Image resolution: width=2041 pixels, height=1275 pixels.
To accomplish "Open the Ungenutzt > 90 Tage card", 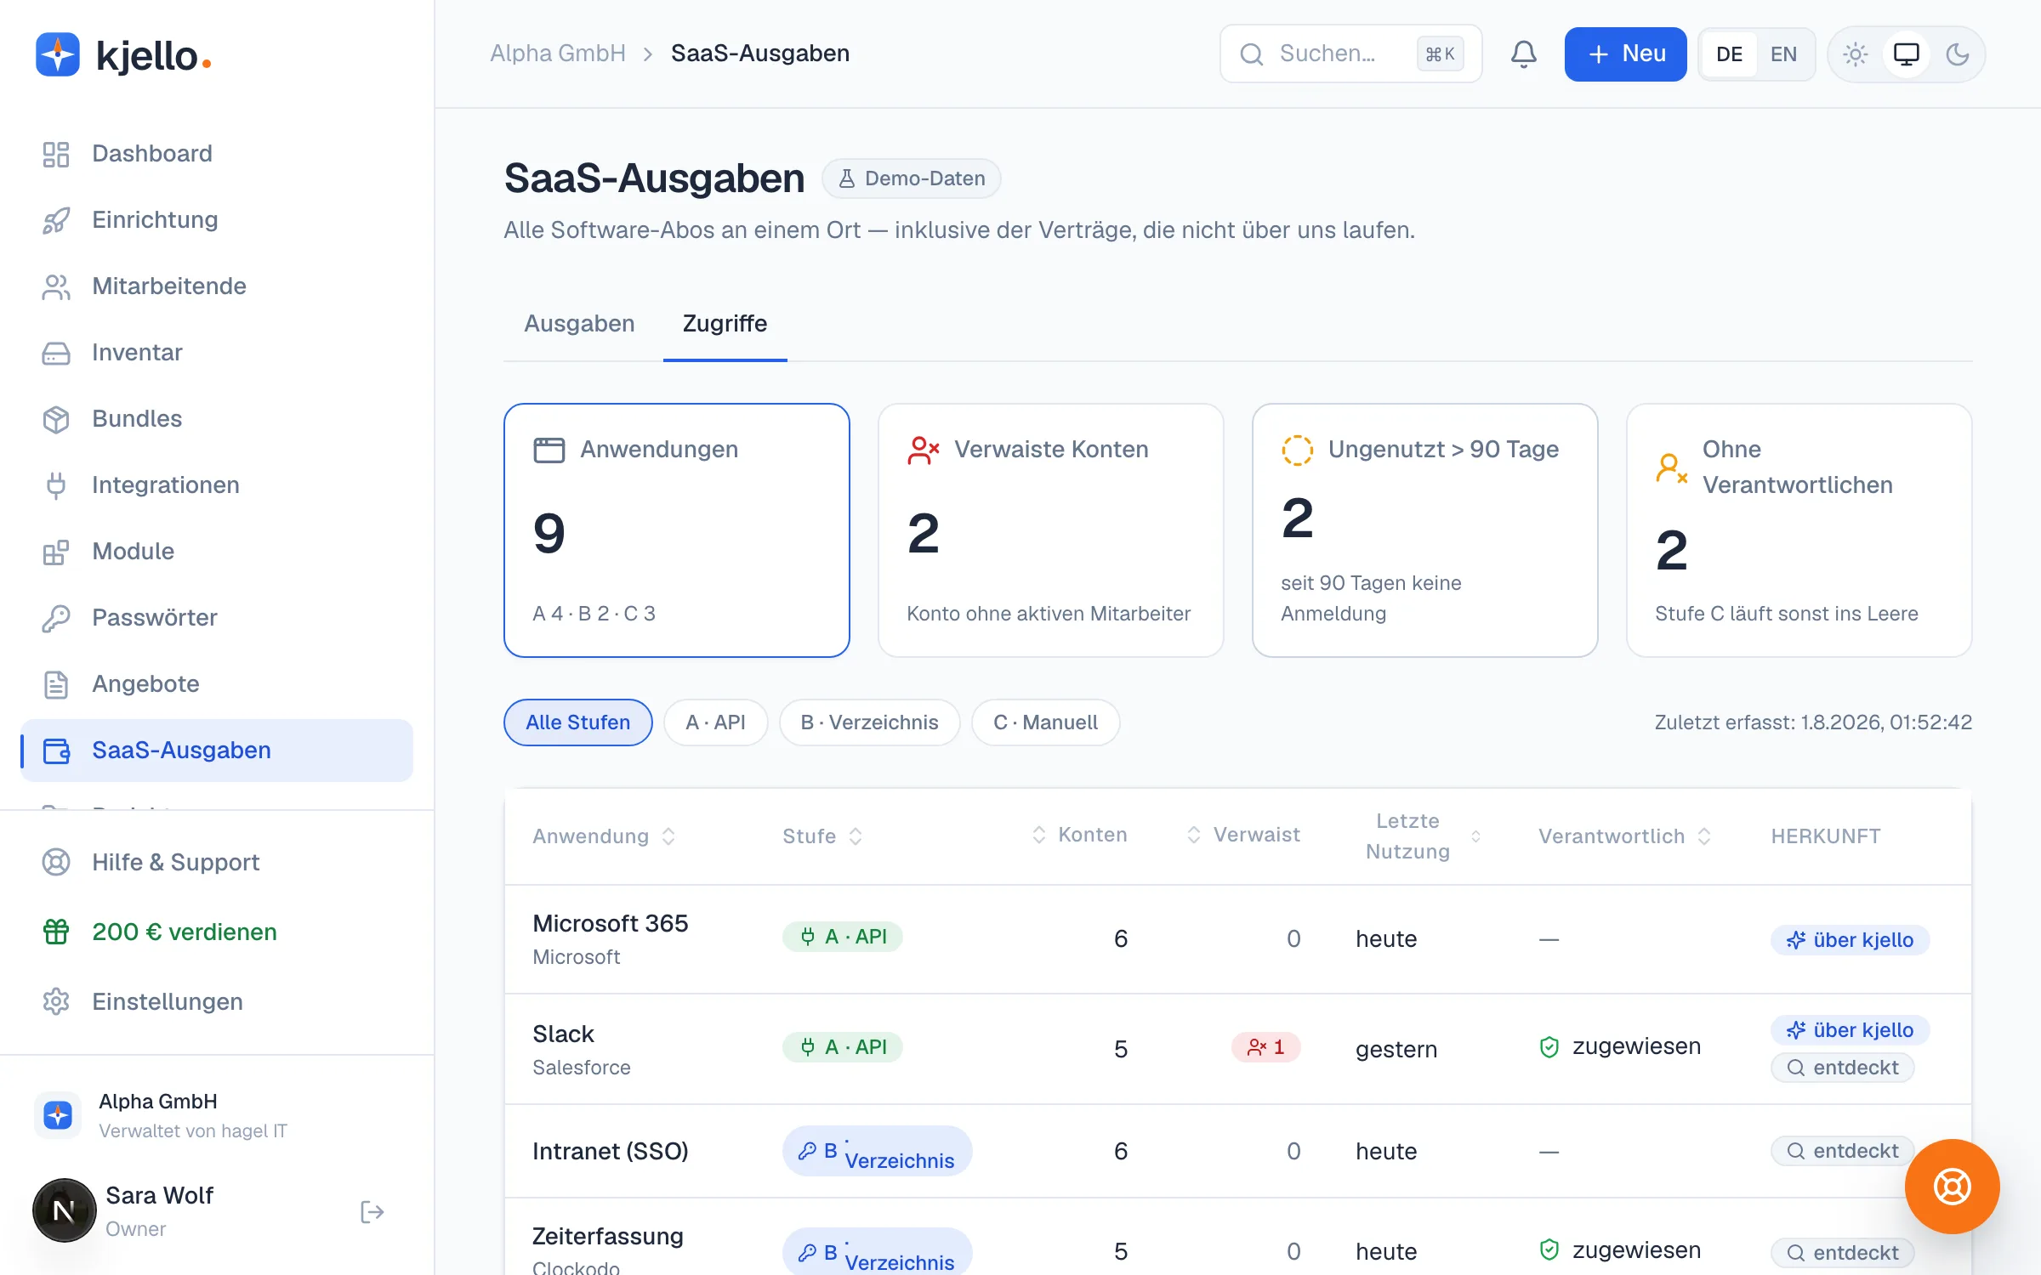I will [1424, 530].
